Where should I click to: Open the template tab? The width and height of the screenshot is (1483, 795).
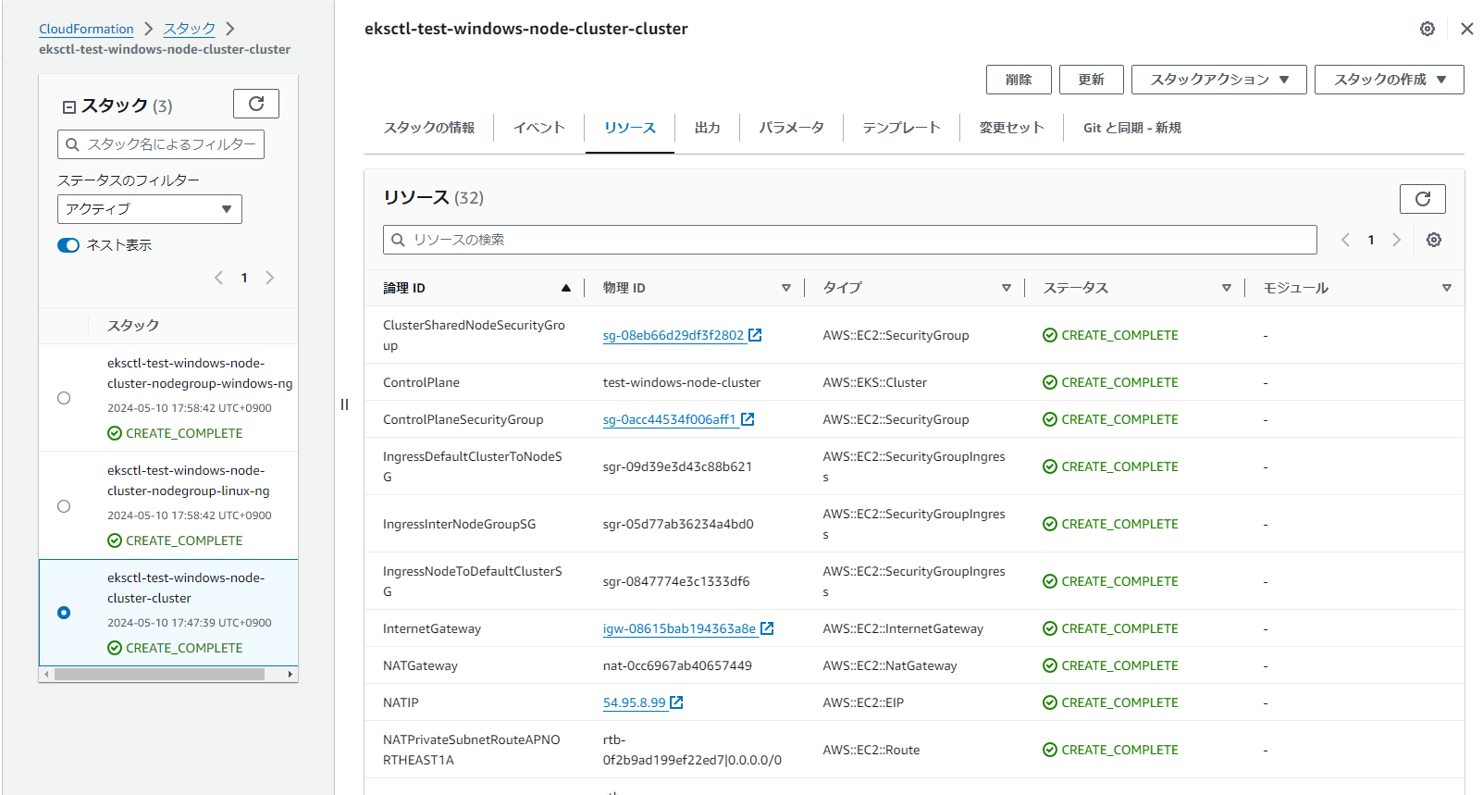tap(901, 128)
